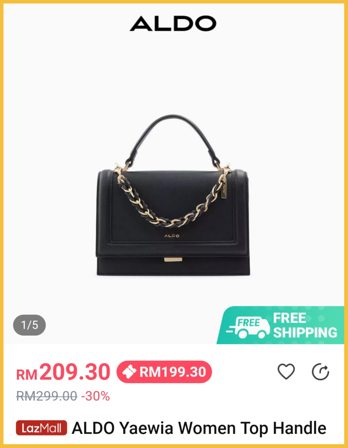
Task: Tap the -30% discount label
Action: (x=95, y=396)
